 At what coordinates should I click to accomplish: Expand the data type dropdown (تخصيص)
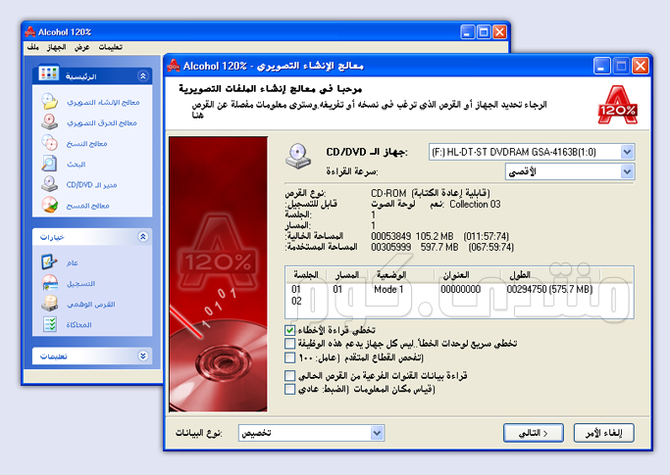(x=377, y=433)
